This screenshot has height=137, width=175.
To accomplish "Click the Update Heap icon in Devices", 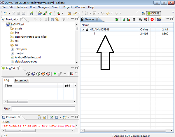I will (124, 19).
